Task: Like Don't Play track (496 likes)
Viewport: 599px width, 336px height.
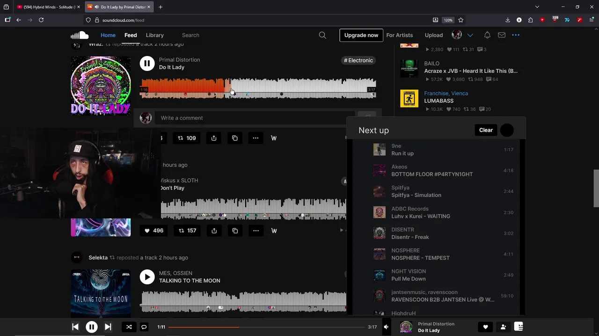Action: coord(154,231)
